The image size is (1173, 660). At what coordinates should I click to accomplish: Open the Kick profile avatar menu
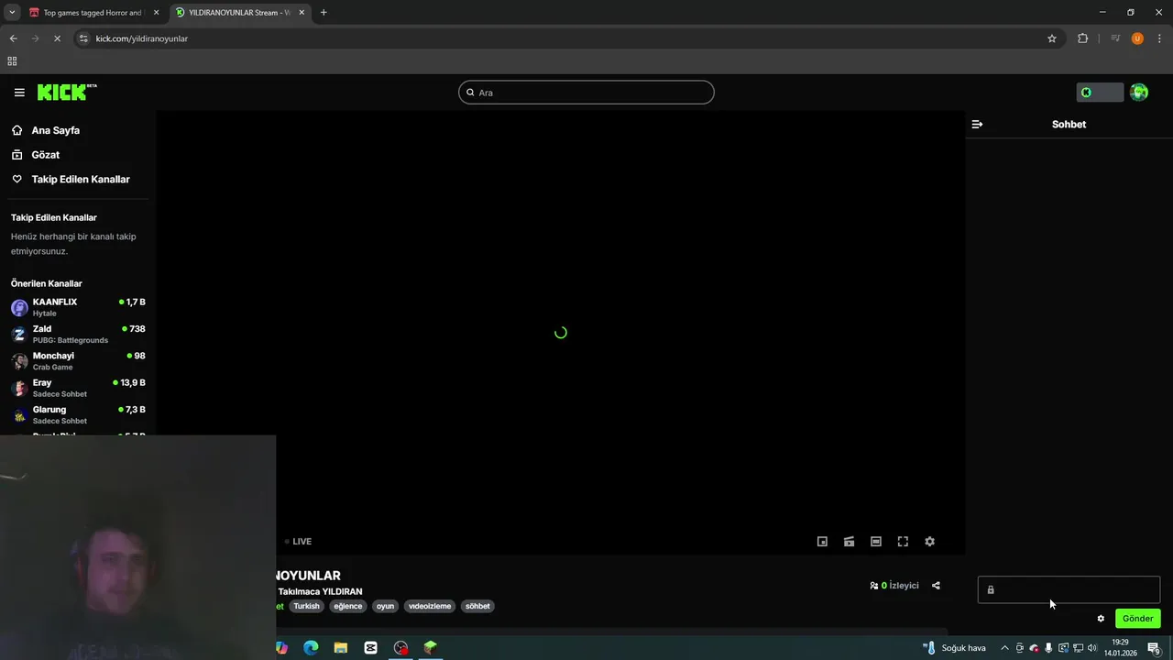[x=1139, y=93]
